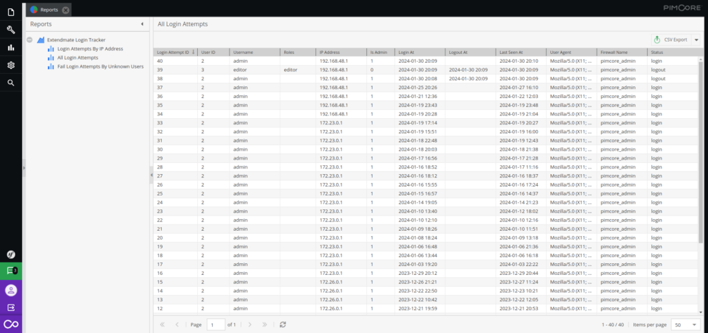Select the row with Login Attempt ID 12
This screenshot has height=333, width=708.
[426, 309]
